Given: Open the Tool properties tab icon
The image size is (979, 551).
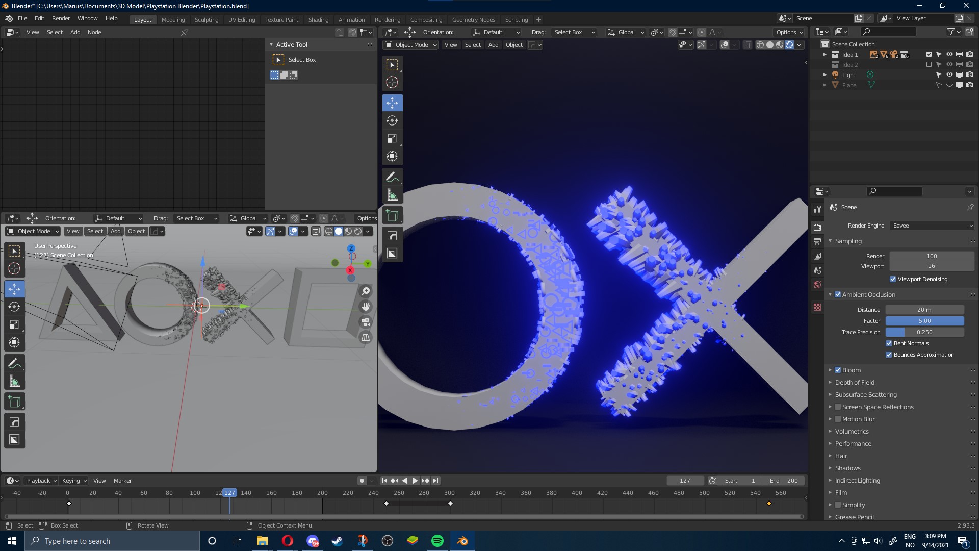Looking at the screenshot, I should 817,209.
